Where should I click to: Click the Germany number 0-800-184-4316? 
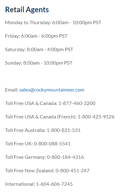pyautogui.click(x=65, y=157)
